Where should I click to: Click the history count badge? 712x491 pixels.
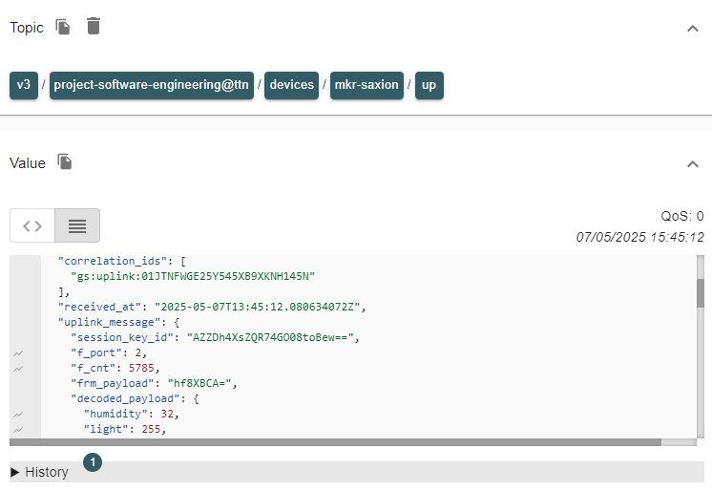[93, 462]
